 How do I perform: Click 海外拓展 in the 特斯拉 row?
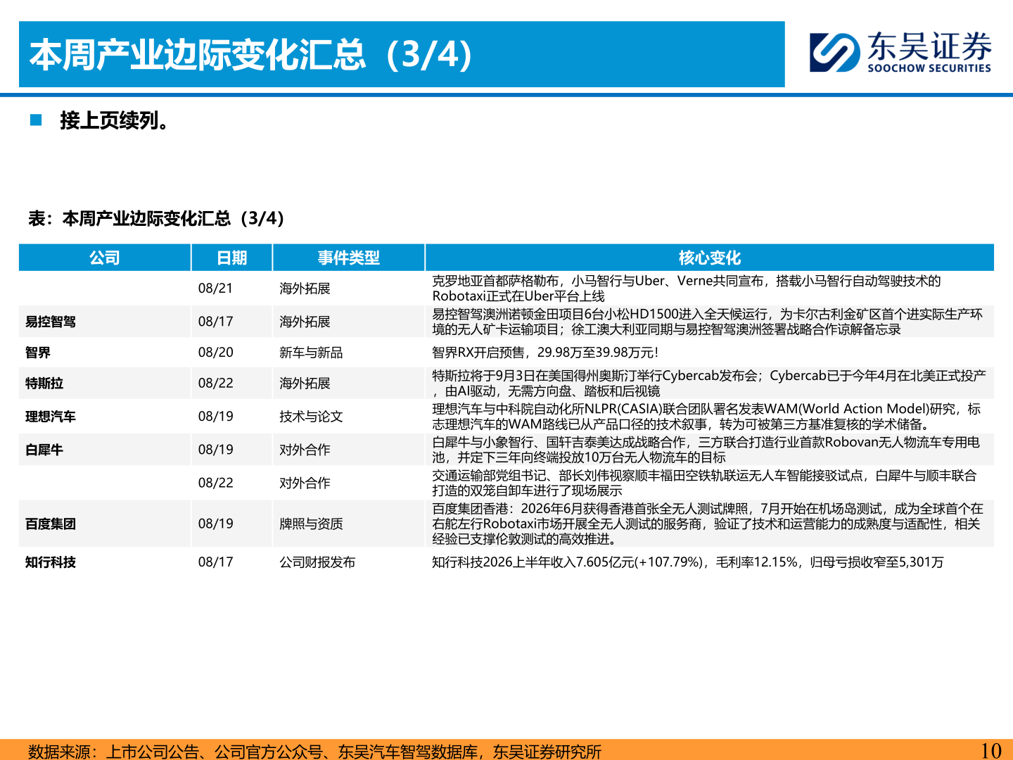[305, 384]
